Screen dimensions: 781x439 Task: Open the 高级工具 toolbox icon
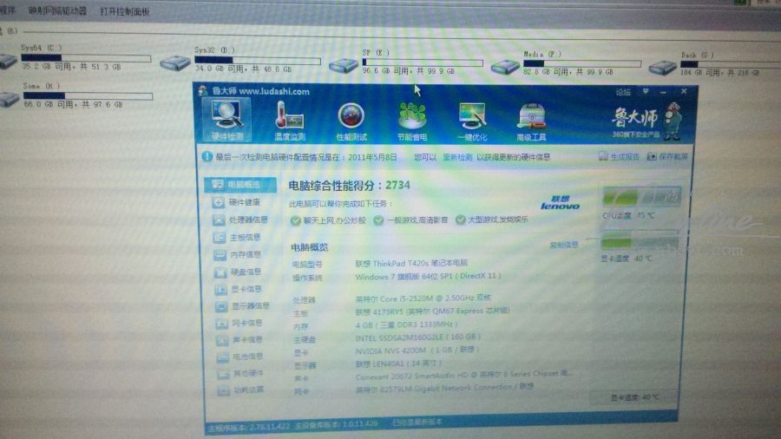point(531,122)
